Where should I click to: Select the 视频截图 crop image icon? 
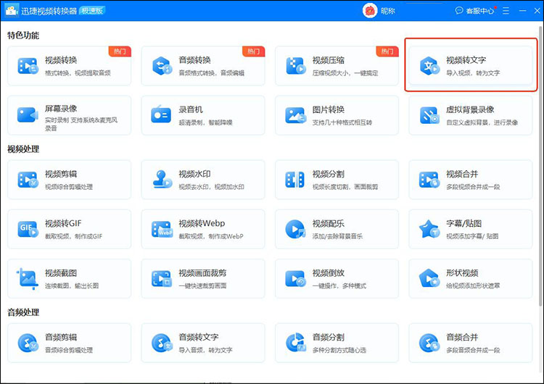point(28,279)
